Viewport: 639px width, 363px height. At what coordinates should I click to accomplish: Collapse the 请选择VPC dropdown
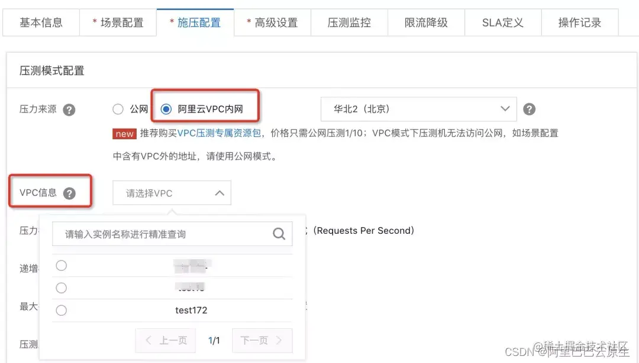click(172, 192)
